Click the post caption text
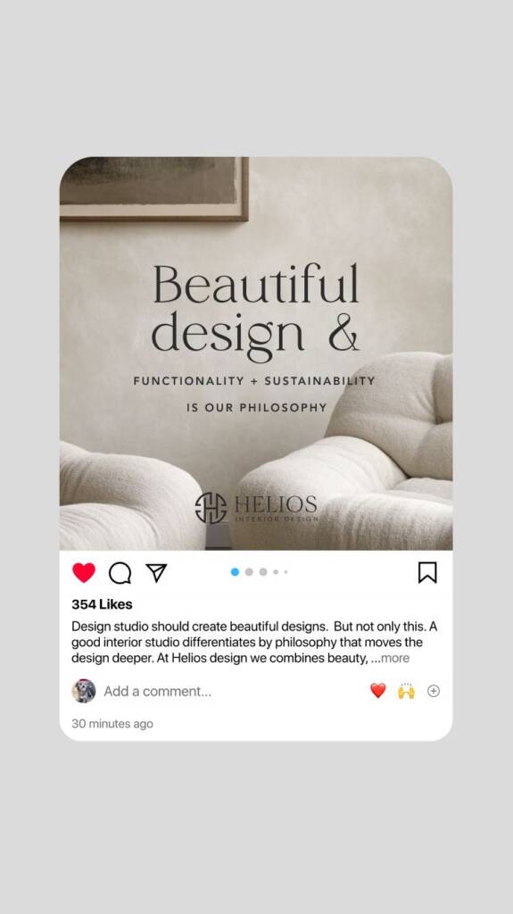This screenshot has width=513, height=914. (254, 643)
